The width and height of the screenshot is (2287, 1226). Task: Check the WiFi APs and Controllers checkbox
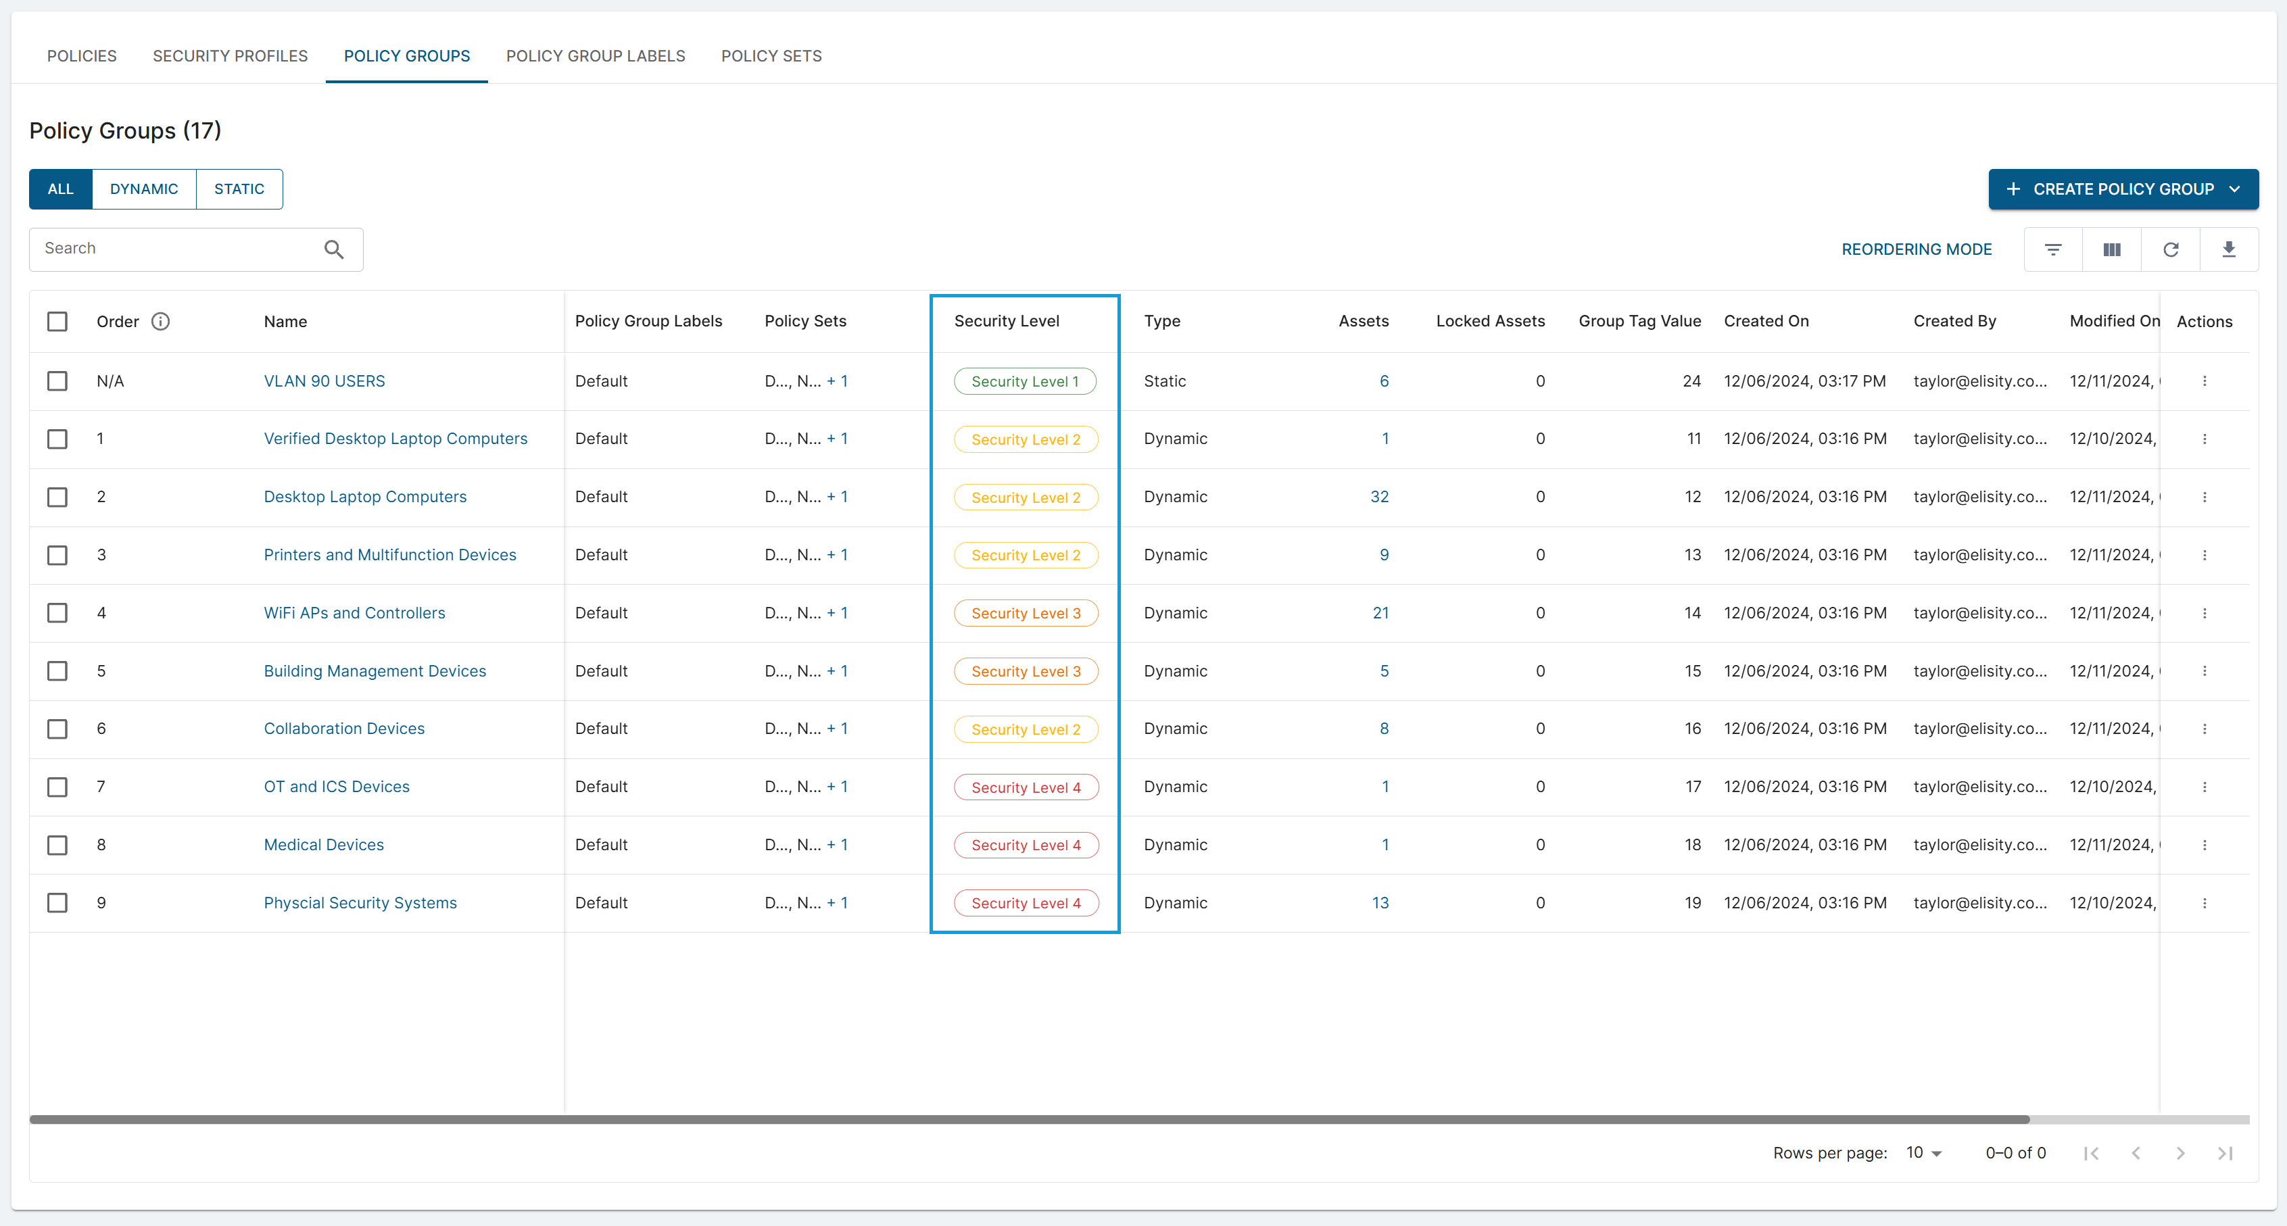57,614
